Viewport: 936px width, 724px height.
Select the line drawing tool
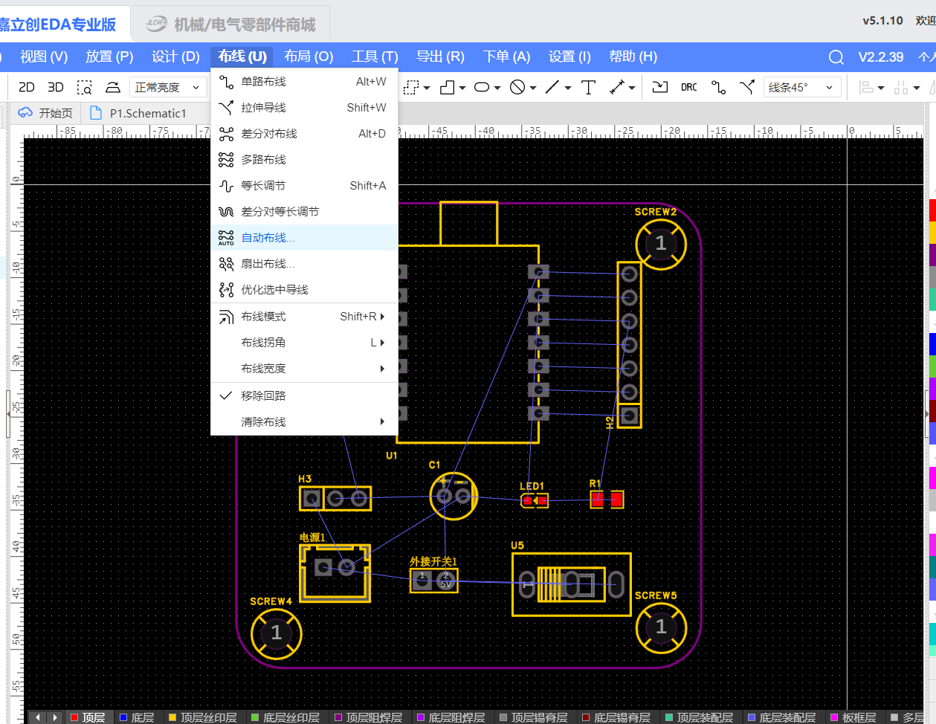click(552, 87)
